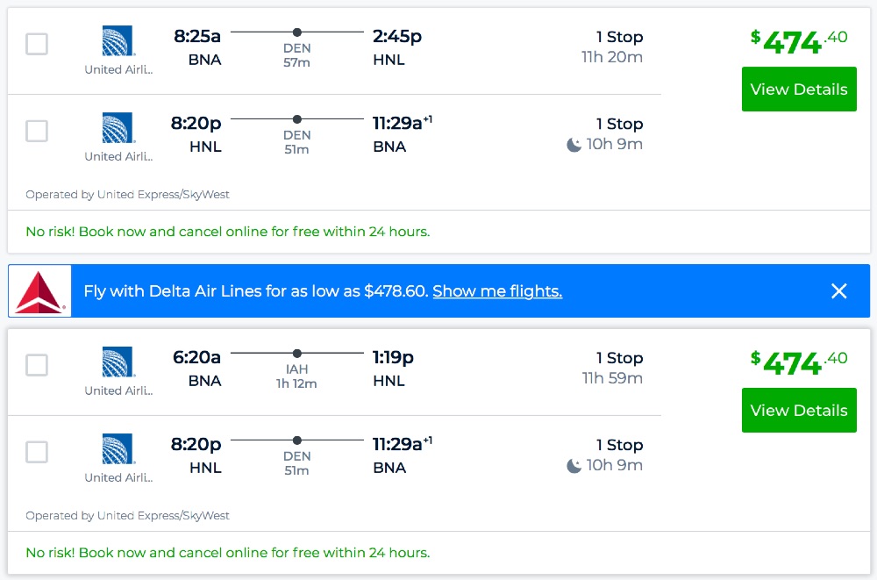Viewport: 877px width, 580px height.
Task: Check the second itinerary's 8:20p return flight
Action: (37, 452)
